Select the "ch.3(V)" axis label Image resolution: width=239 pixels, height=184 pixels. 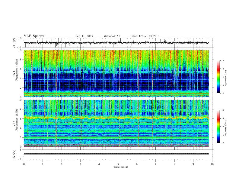coord(14,154)
